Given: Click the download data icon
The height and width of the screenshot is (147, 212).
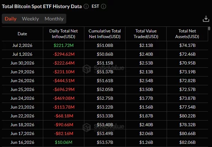Looking at the screenshot, I should pyautogui.click(x=206, y=19).
